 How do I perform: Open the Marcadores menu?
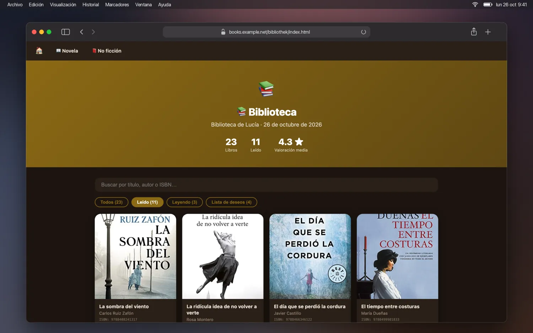click(117, 5)
